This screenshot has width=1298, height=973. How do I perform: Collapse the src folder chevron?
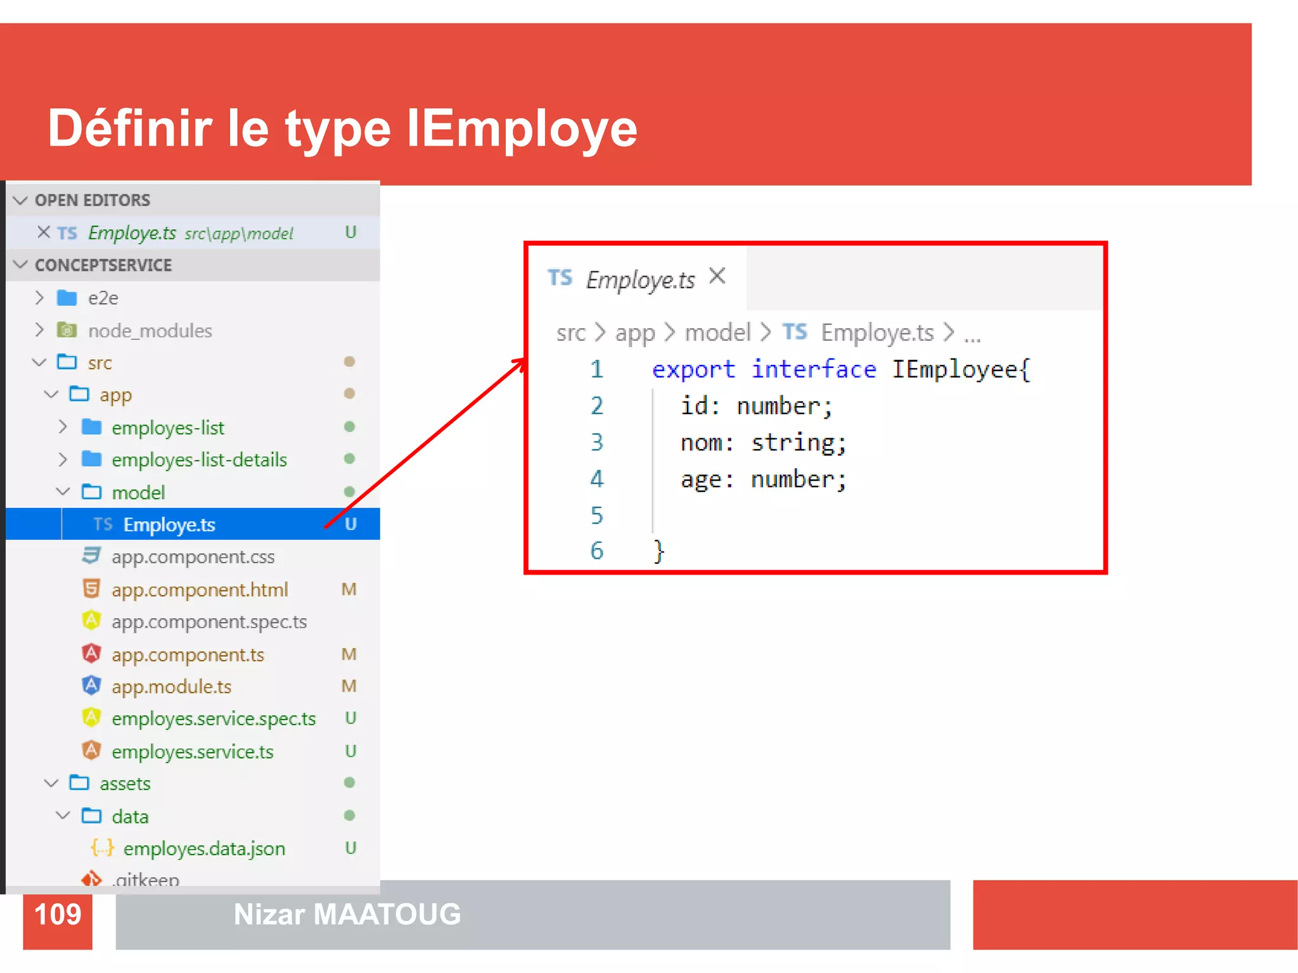[x=39, y=362]
